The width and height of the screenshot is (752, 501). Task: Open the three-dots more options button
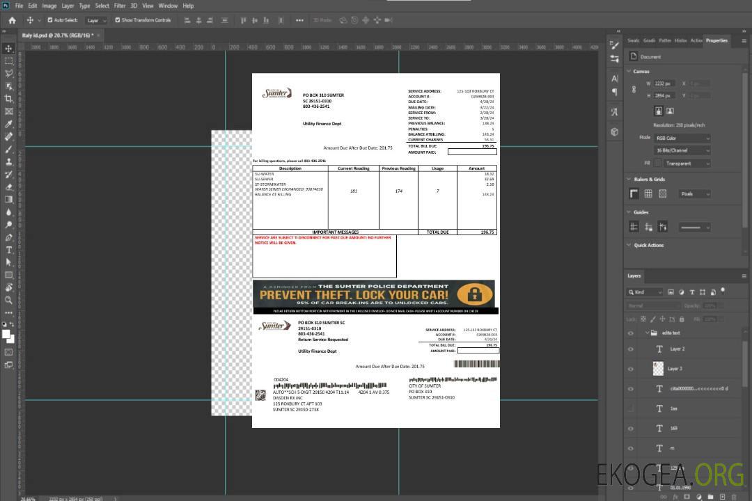click(x=299, y=20)
